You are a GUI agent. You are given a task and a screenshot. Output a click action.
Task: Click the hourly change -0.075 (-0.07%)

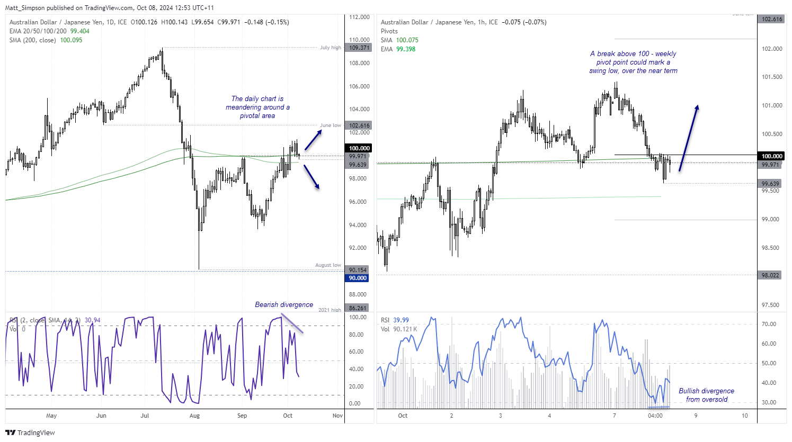524,22
